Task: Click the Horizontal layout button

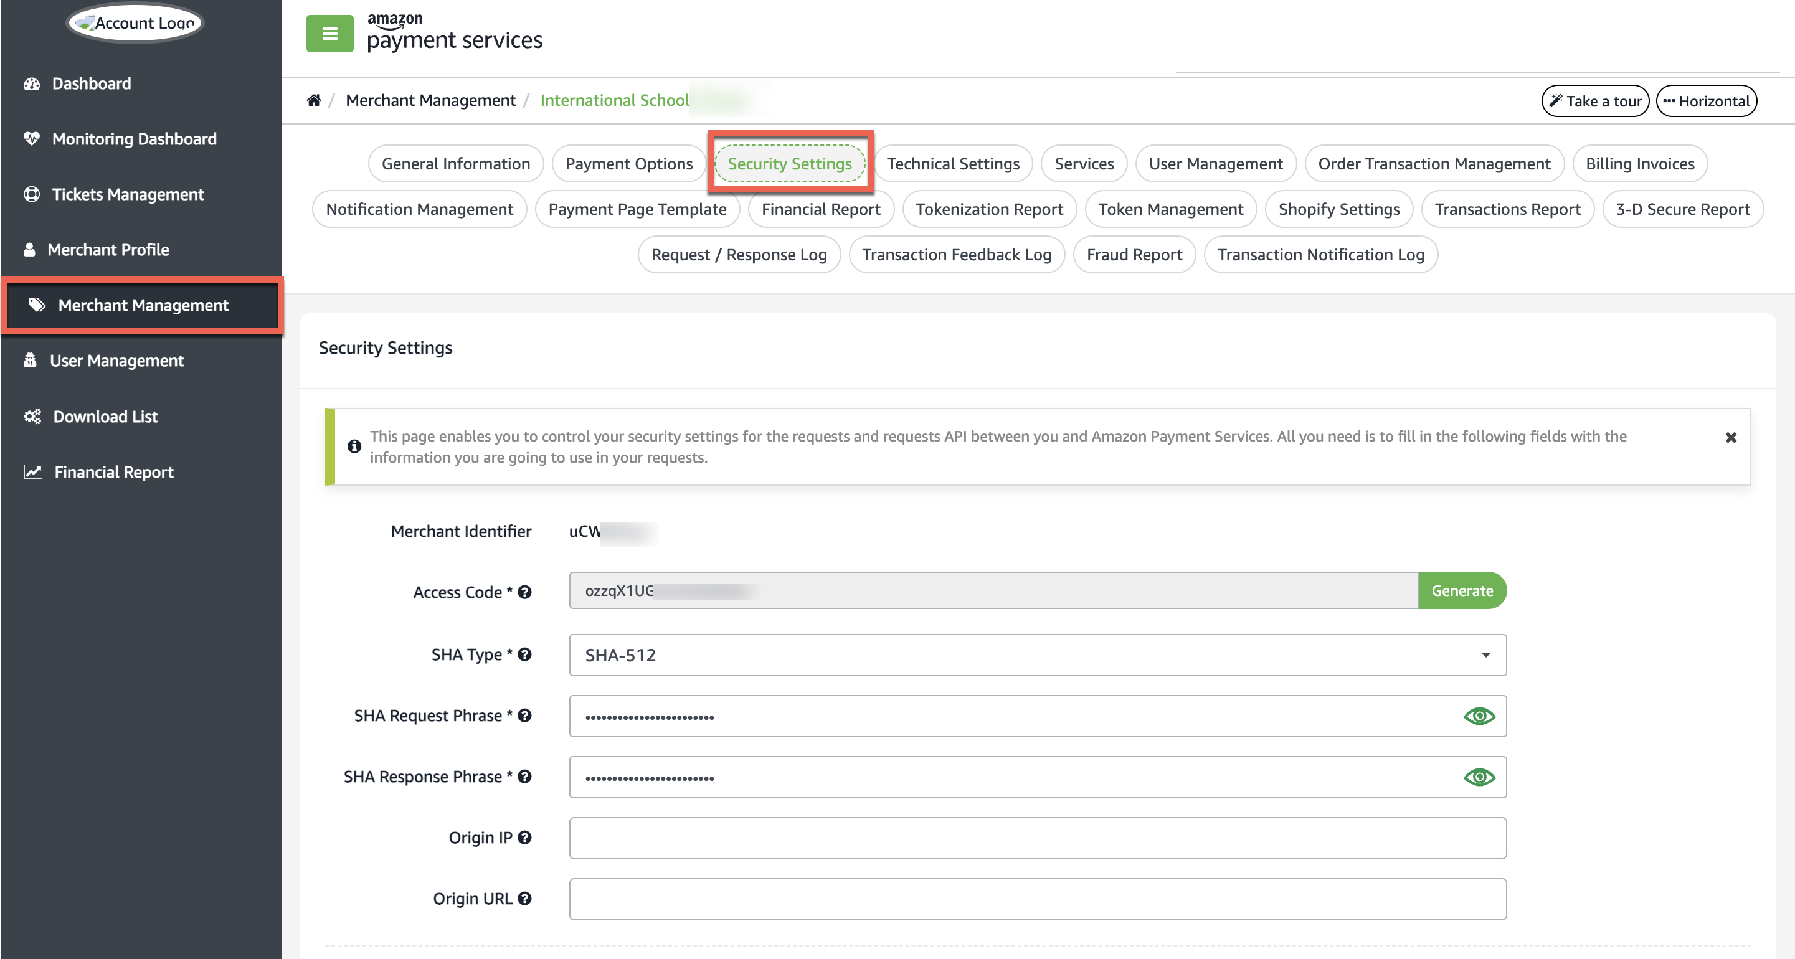Action: pos(1707,101)
